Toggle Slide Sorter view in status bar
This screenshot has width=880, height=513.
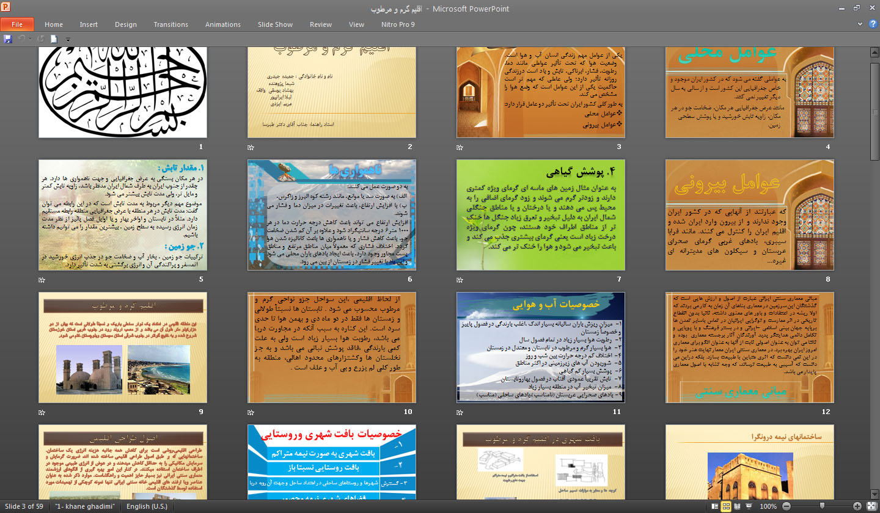pos(726,506)
